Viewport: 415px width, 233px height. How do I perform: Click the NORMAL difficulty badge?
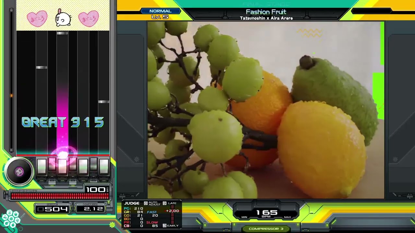coord(160,11)
